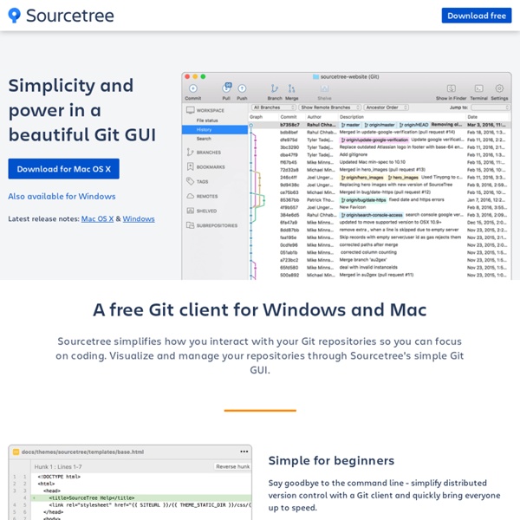The image size is (520, 520).
Task: Select the commit hash b7358c7
Action: tap(289, 125)
